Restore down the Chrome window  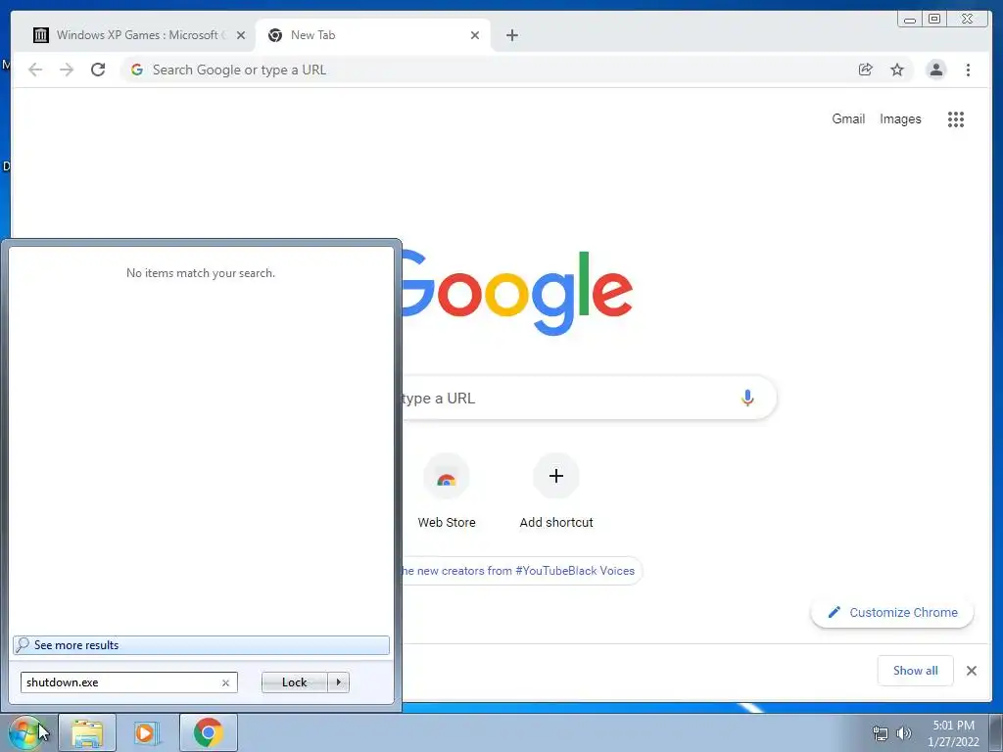click(934, 20)
